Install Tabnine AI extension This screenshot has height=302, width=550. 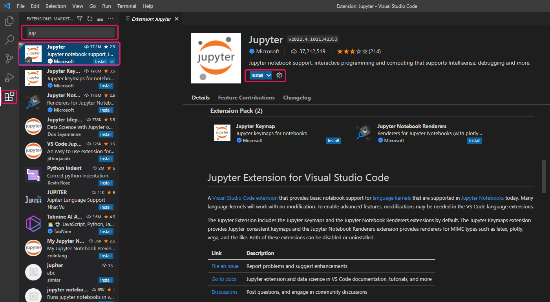pyautogui.click(x=106, y=231)
